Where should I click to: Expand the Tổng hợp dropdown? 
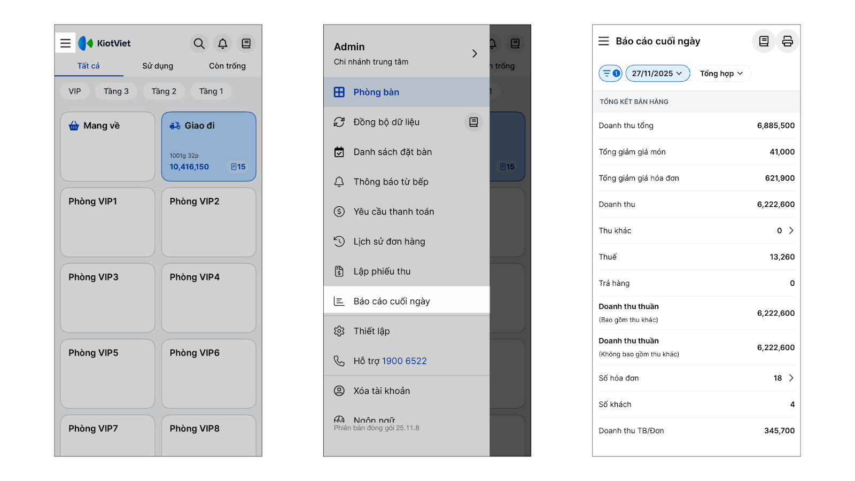pos(722,73)
